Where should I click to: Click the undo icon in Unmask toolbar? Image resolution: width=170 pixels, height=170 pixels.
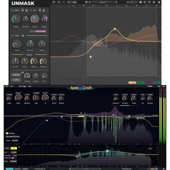coord(59,2)
